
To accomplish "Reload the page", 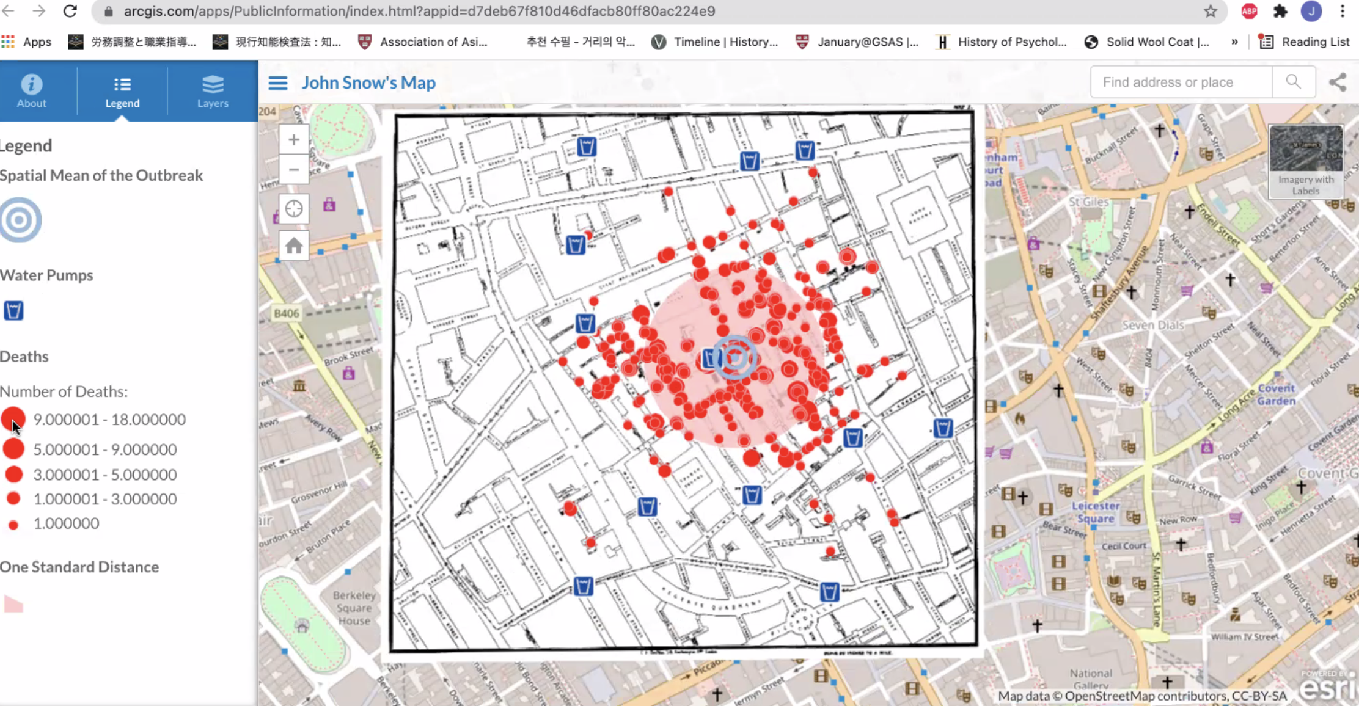I will pos(70,12).
